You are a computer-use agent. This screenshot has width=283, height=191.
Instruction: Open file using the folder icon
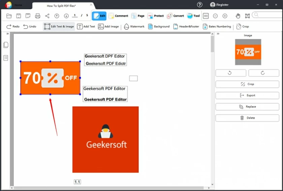[x=9, y=16]
